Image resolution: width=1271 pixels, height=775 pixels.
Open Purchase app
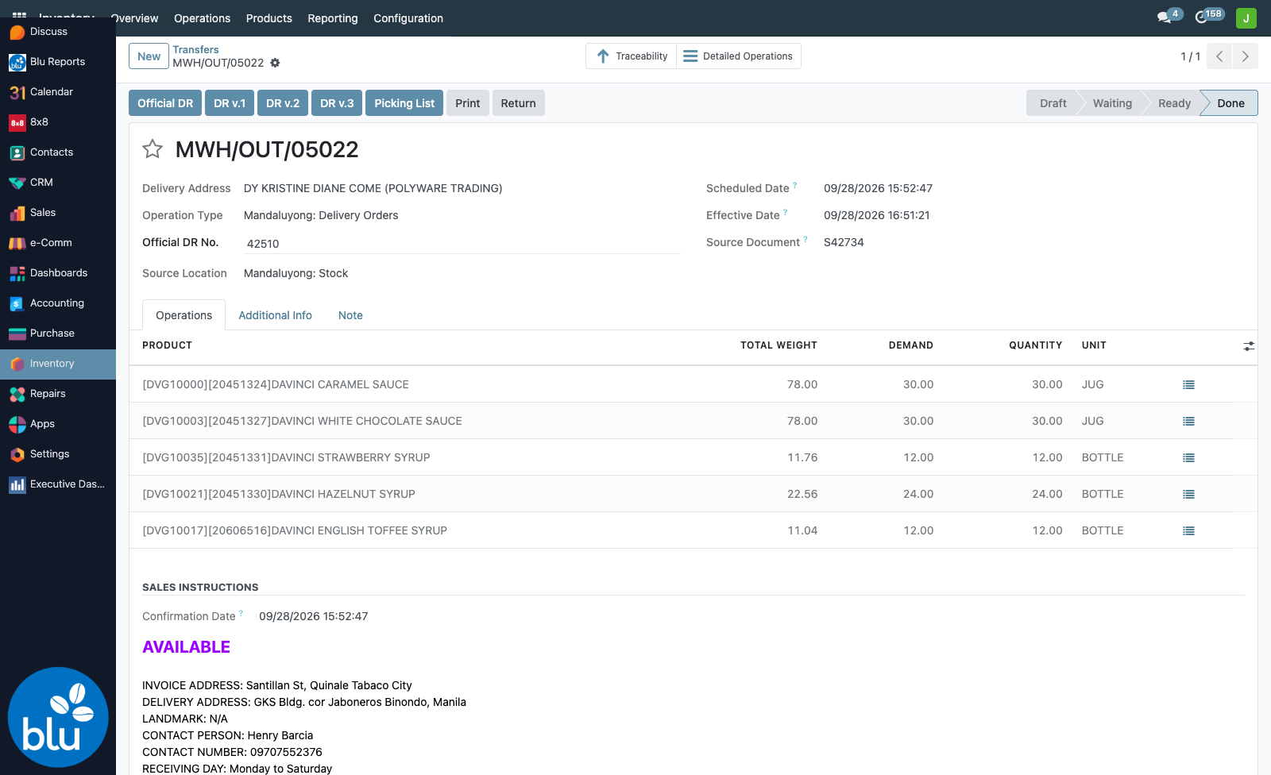tap(58, 334)
